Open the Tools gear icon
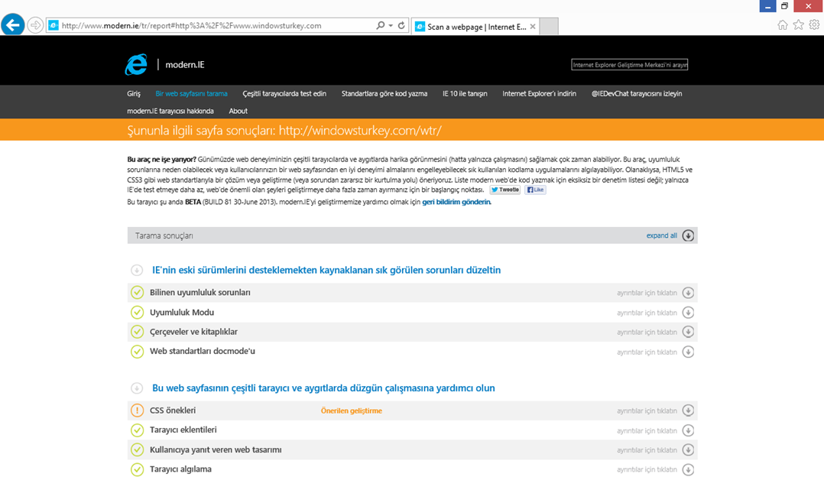This screenshot has height=490, width=824. pos(814,24)
